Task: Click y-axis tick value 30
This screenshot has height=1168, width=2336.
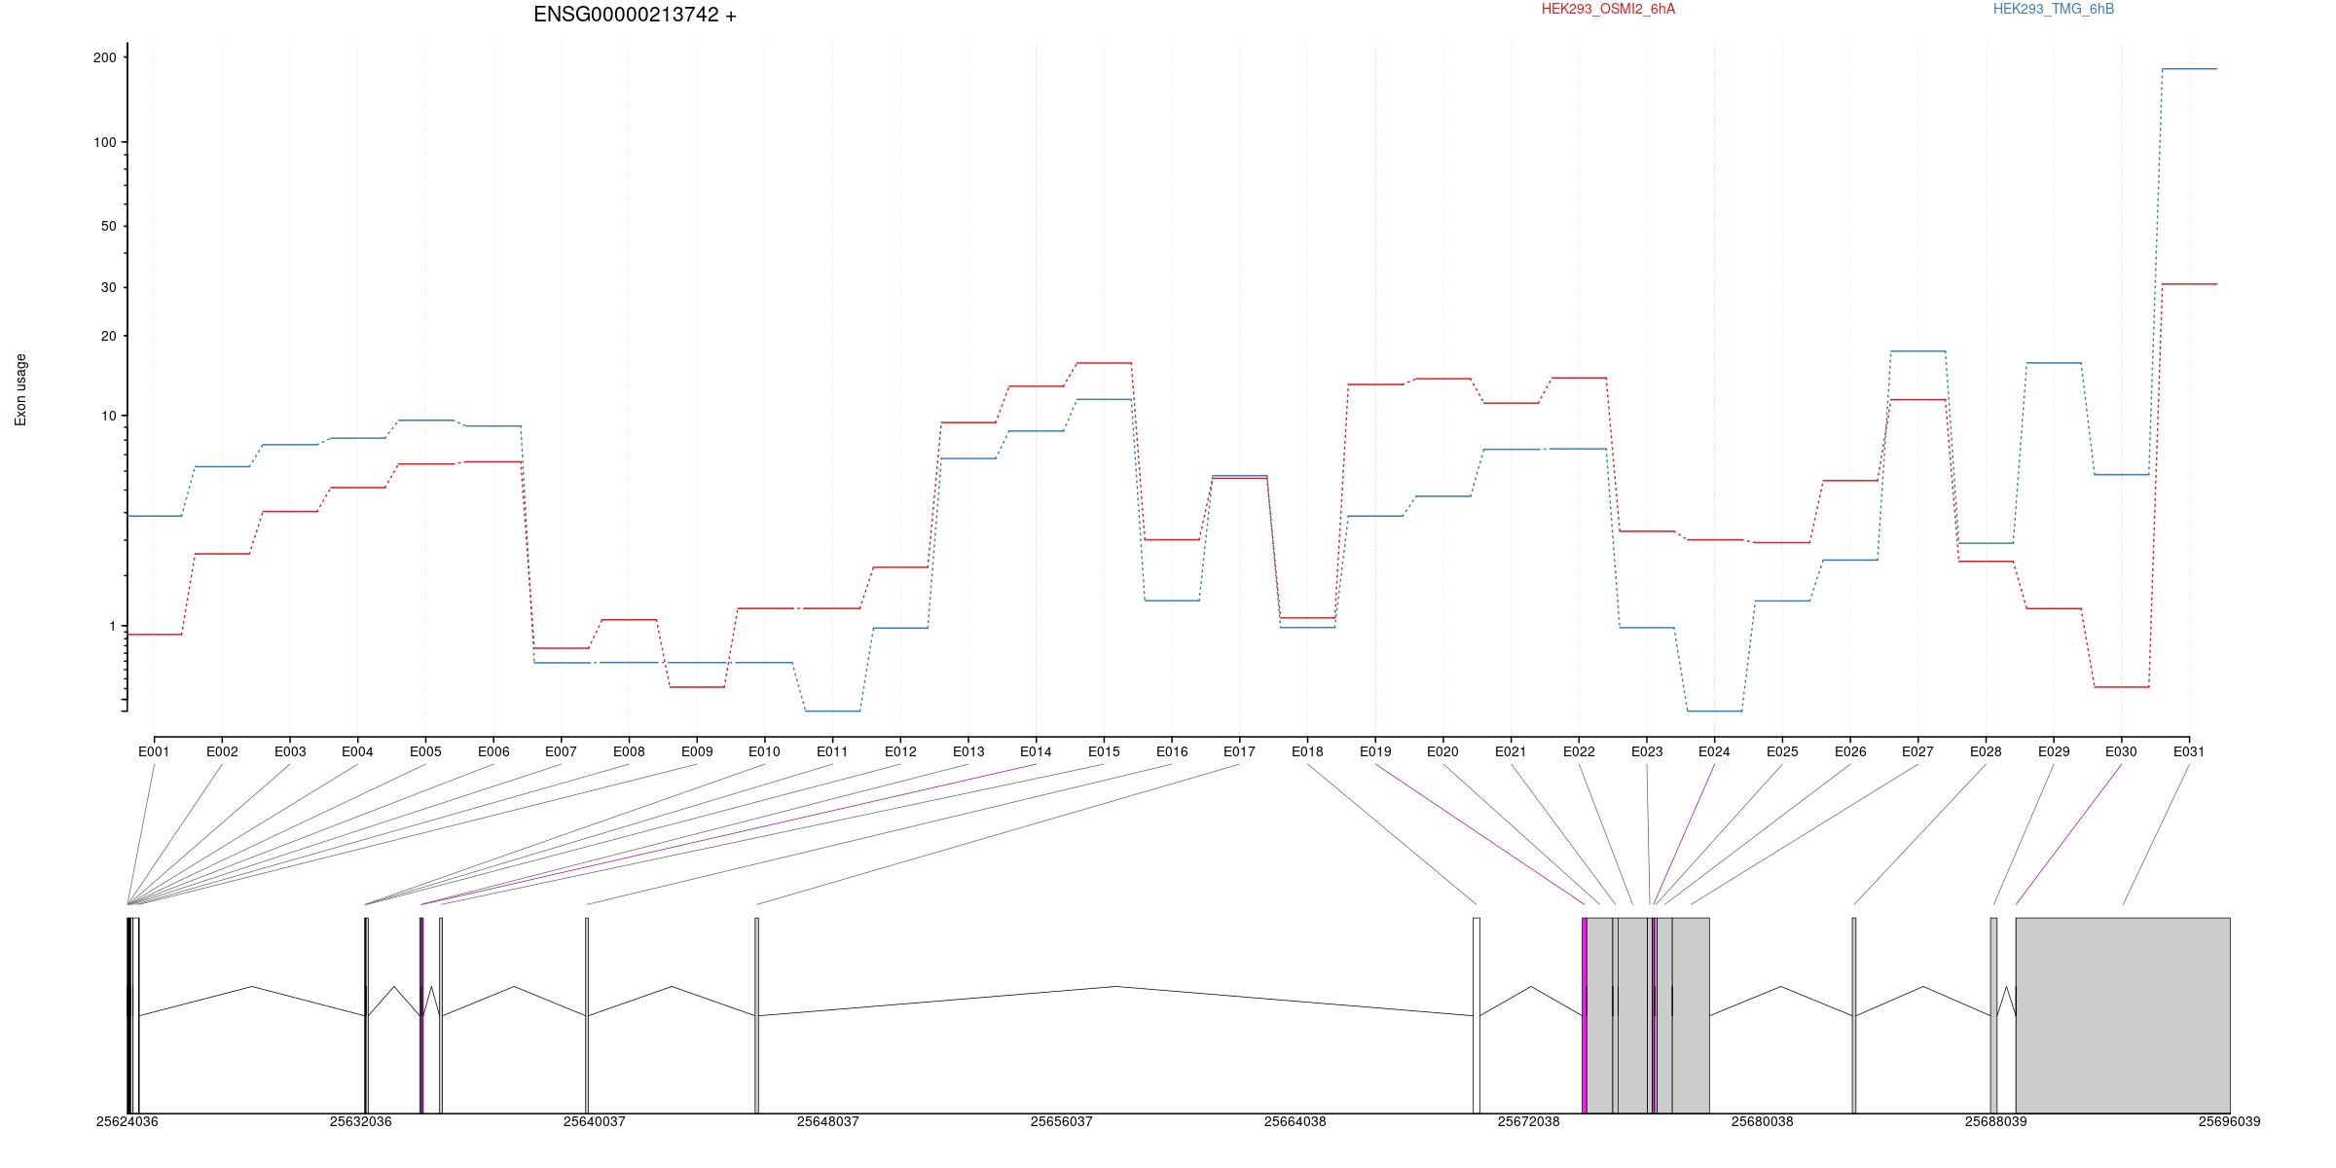Action: [108, 287]
